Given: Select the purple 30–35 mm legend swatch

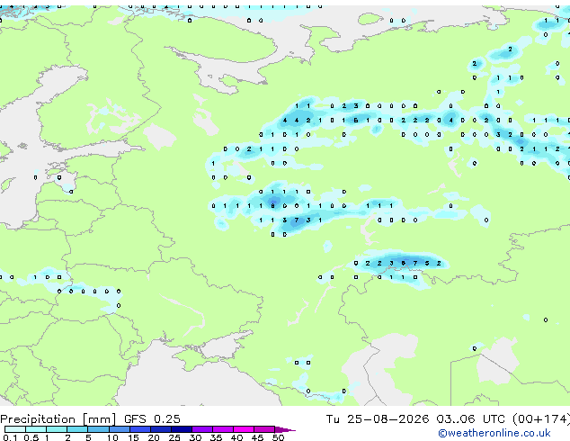Looking at the screenshot, I should [202, 429].
